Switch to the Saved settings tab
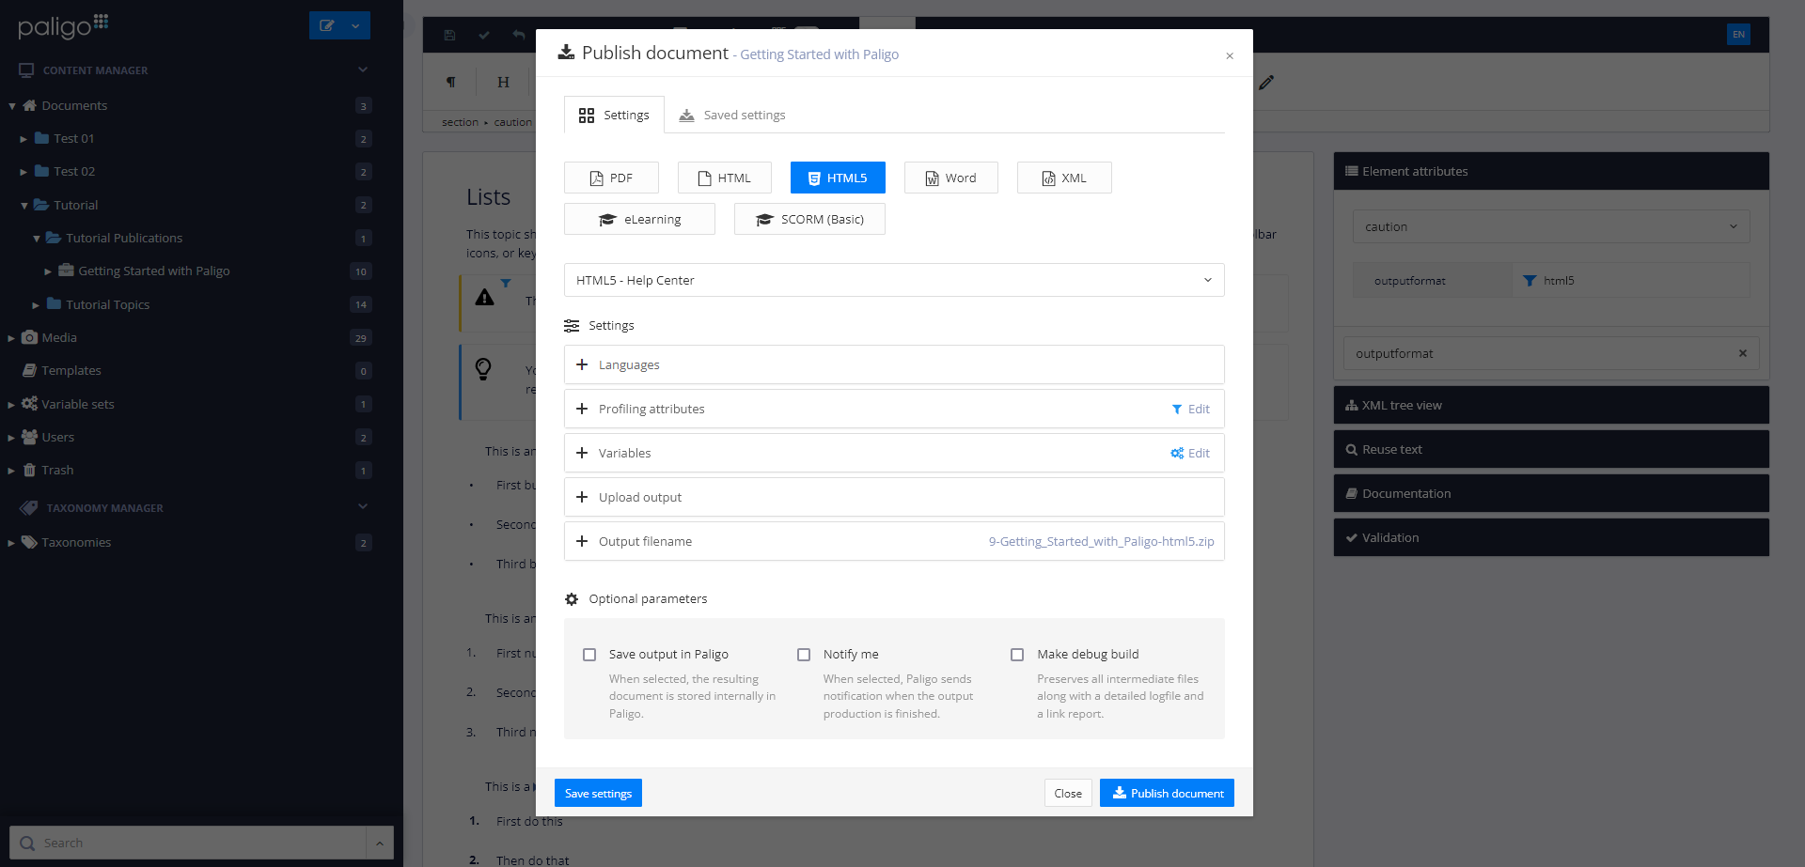The width and height of the screenshot is (1805, 867). point(732,115)
